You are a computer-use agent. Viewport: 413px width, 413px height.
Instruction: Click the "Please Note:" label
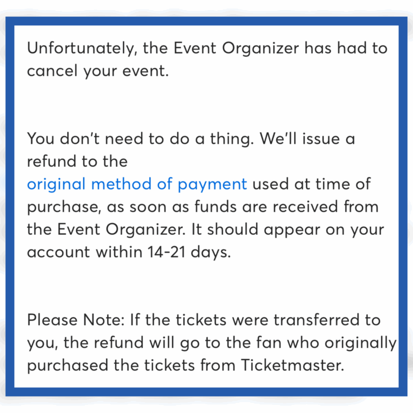77,320
